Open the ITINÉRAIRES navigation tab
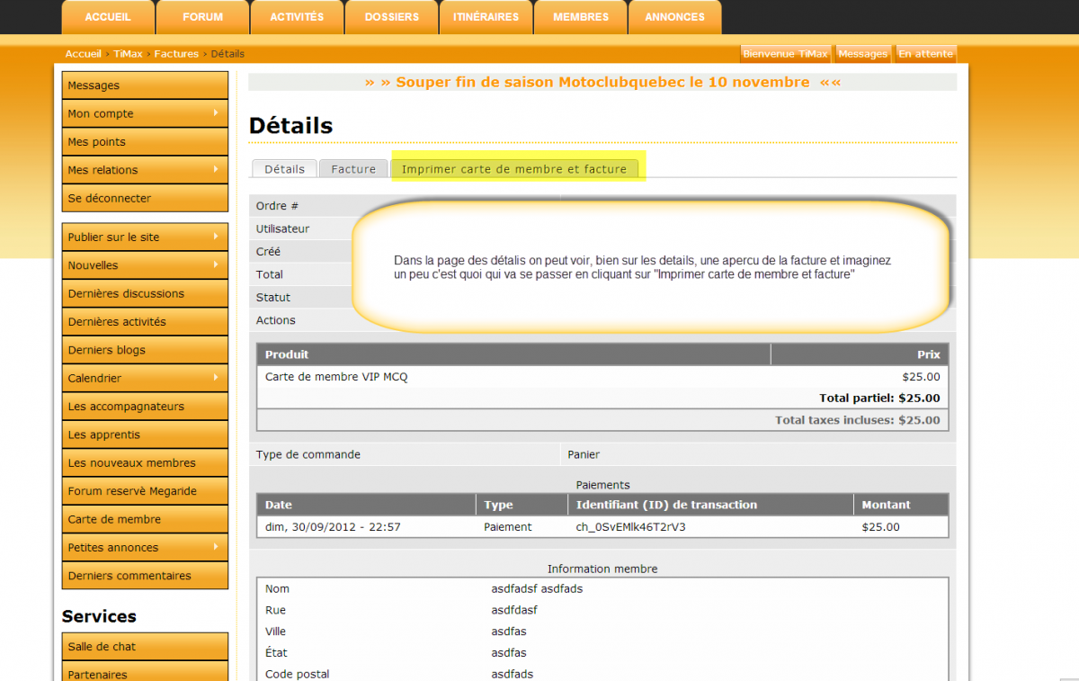The image size is (1079, 681). pyautogui.click(x=486, y=17)
